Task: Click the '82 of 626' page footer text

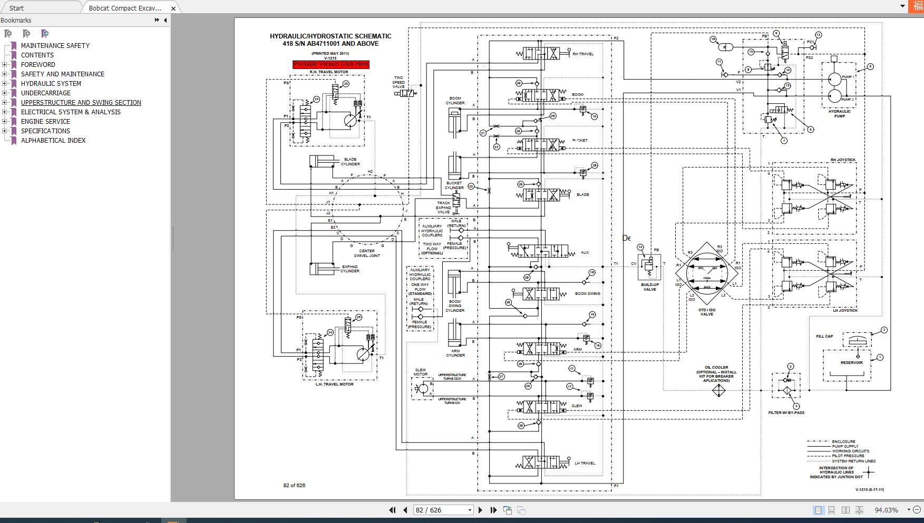Action: [294, 486]
